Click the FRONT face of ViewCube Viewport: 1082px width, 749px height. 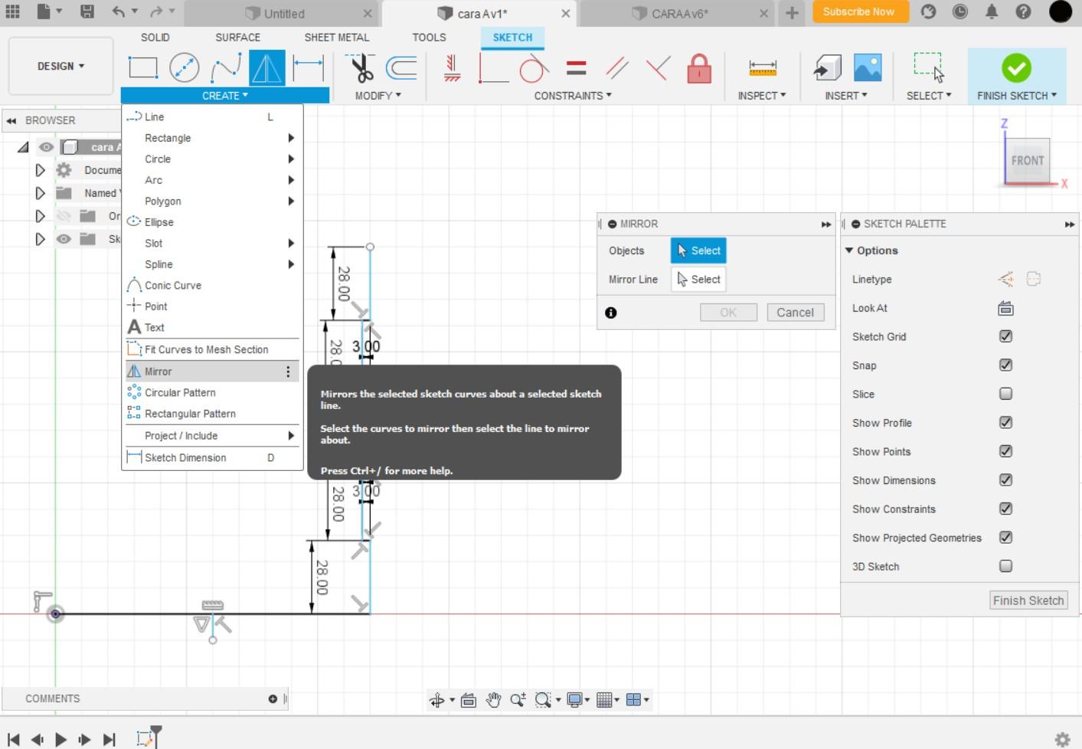(1027, 161)
